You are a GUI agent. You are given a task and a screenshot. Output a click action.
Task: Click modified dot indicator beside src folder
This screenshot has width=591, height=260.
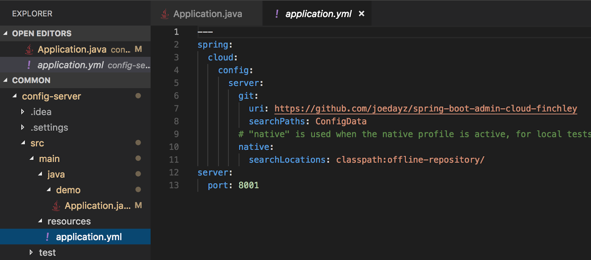[138, 143]
